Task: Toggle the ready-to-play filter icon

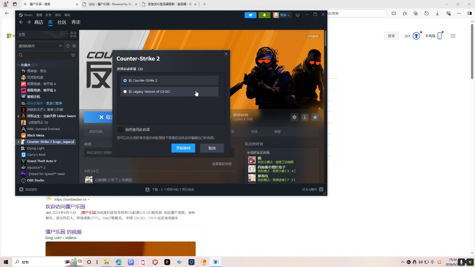Action: [x=74, y=46]
